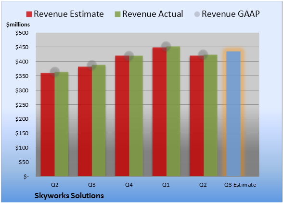Image resolution: width=283 pixels, height=203 pixels.
Task: Click the 'Q3 Estimate' x-axis label
Action: click(x=240, y=185)
